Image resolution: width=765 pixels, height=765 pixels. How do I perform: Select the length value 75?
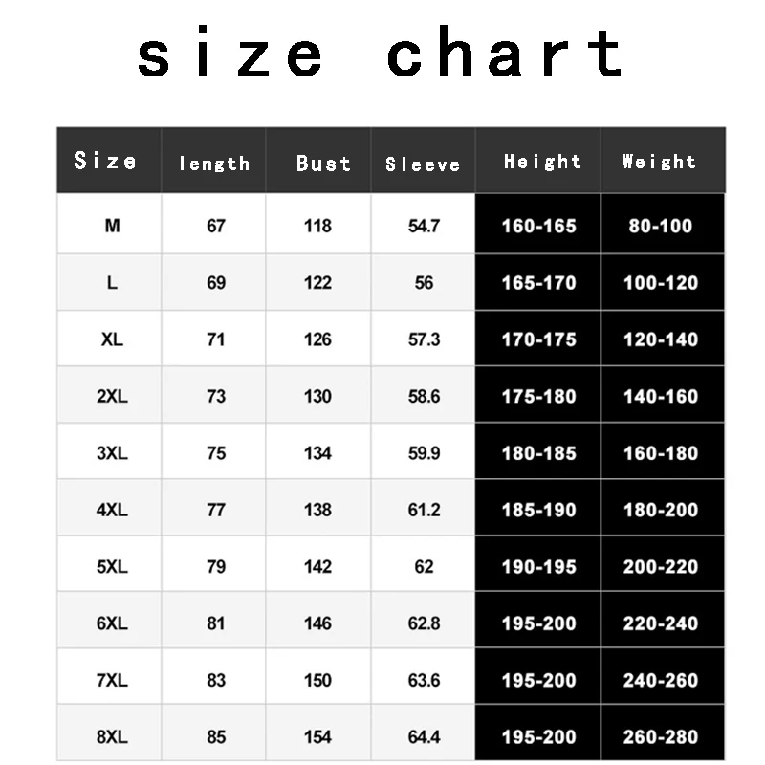216,453
